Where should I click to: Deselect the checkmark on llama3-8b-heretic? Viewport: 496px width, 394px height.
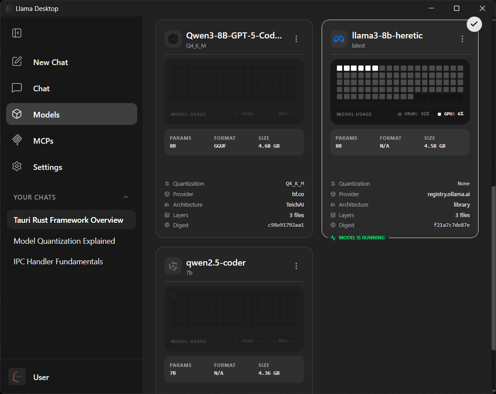(x=474, y=24)
